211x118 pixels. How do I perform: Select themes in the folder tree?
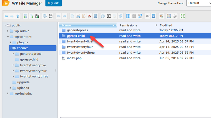pyautogui.click(x=32, y=48)
